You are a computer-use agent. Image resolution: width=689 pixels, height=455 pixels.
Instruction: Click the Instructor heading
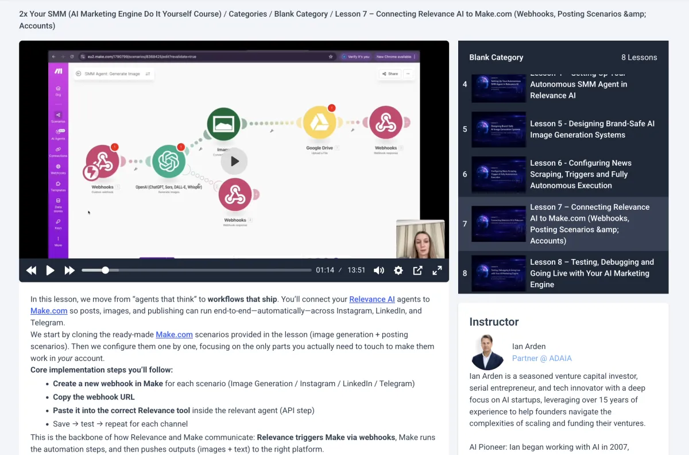pyautogui.click(x=494, y=322)
